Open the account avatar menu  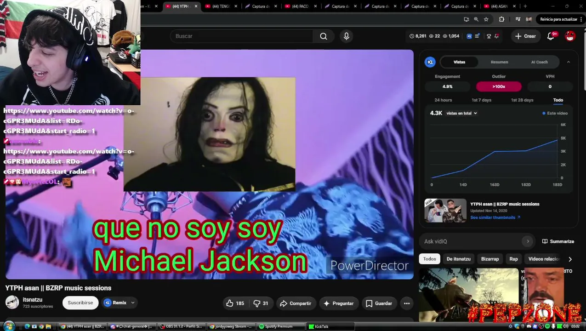pyautogui.click(x=570, y=36)
